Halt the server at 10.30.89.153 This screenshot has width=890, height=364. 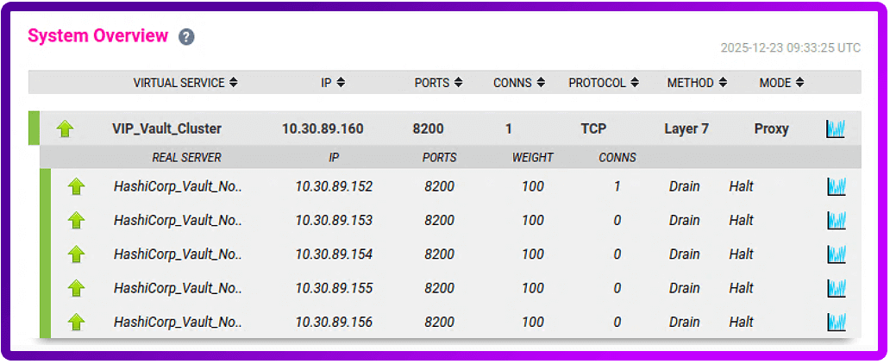pyautogui.click(x=741, y=221)
